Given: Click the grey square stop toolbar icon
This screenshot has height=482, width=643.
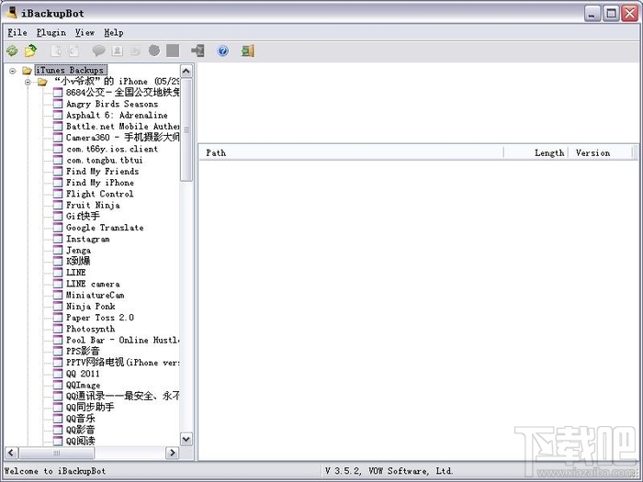Looking at the screenshot, I should [173, 50].
